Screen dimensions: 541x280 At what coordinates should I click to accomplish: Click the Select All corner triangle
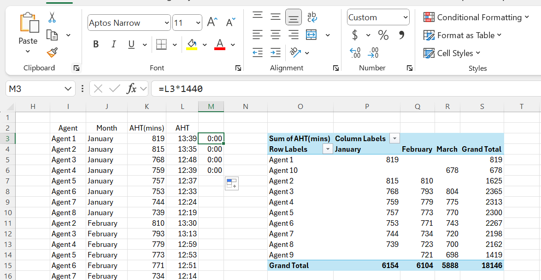(x=9, y=107)
